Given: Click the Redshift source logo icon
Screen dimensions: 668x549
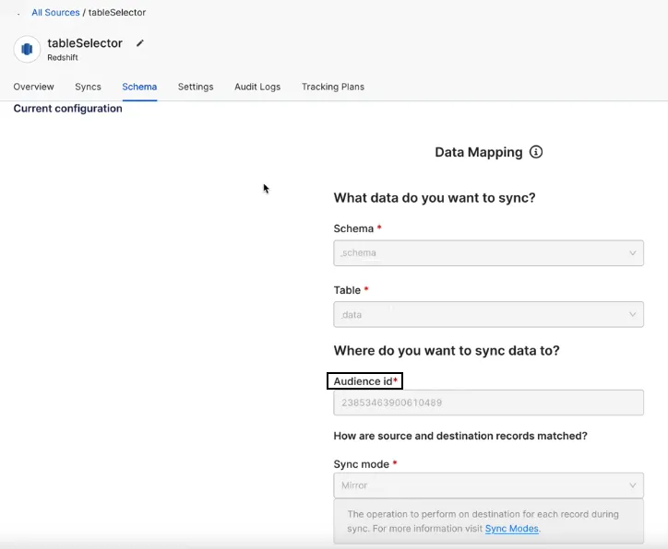Looking at the screenshot, I should [x=27, y=50].
